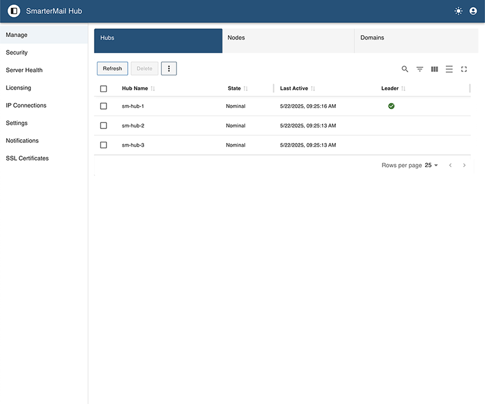Click the sm-hub-1 name cell

133,106
